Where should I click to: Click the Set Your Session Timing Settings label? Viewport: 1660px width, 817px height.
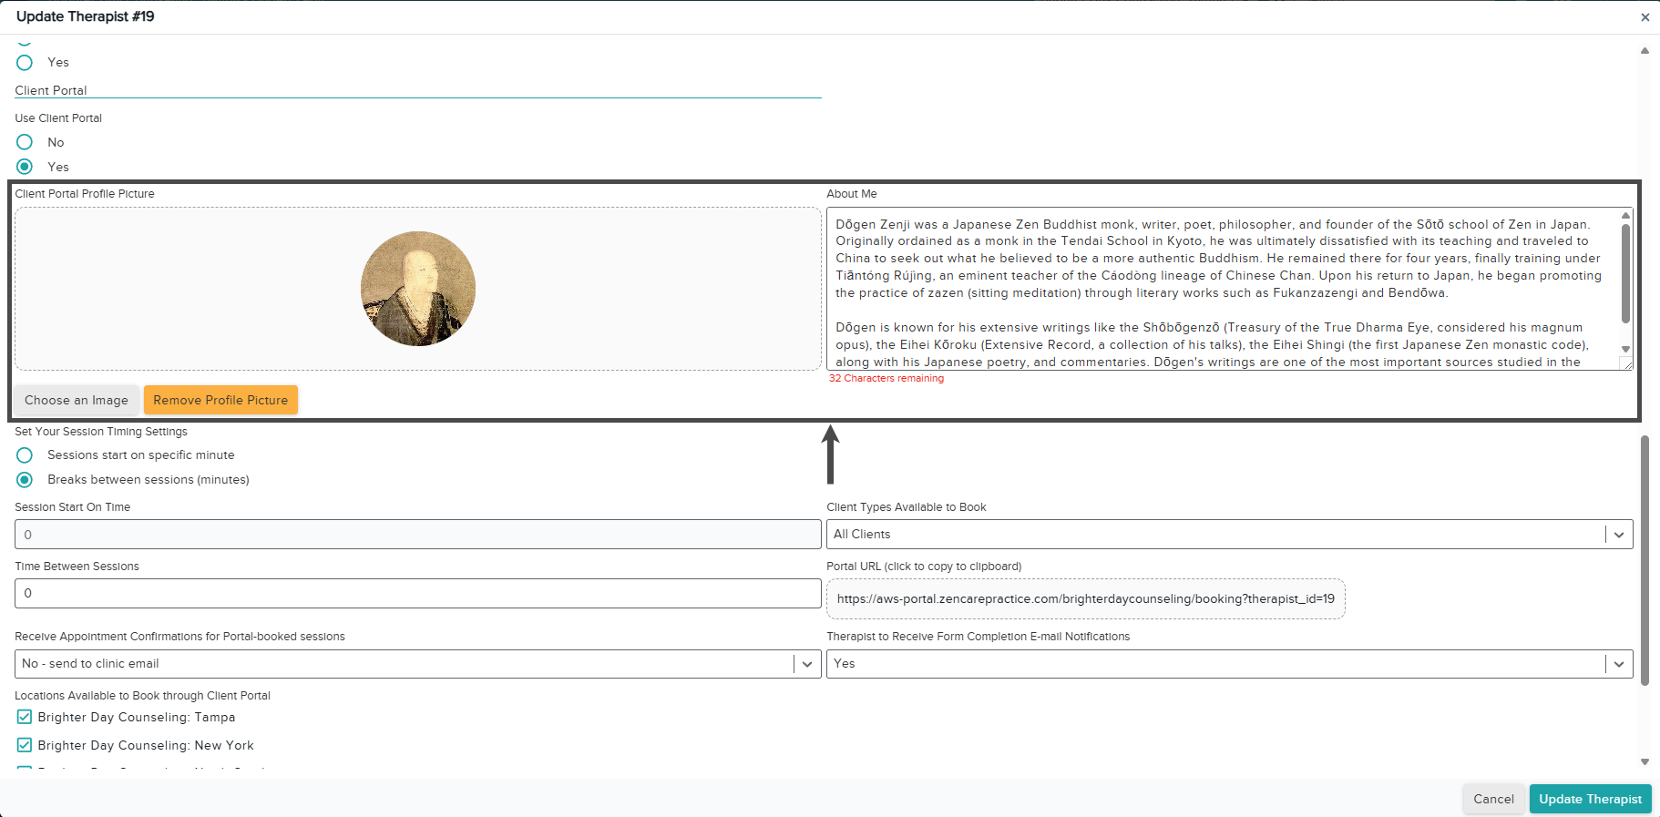point(101,432)
